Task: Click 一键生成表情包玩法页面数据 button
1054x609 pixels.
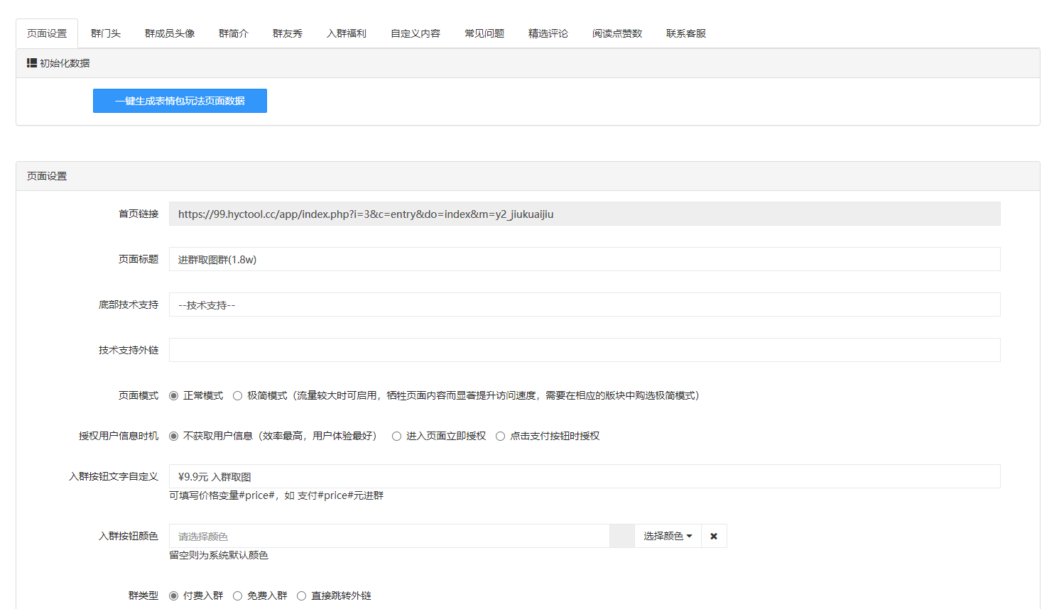Action: [x=180, y=101]
